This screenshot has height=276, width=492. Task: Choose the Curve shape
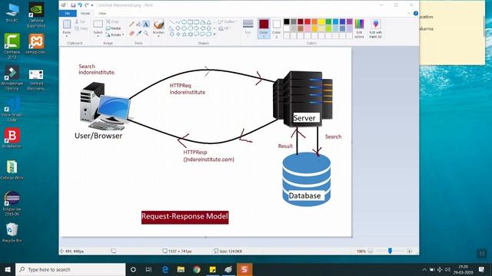(x=178, y=22)
